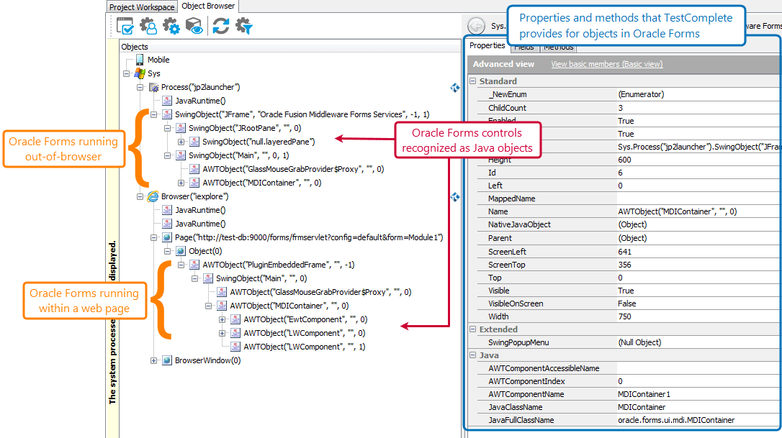
Task: Click the gear-with-funnel filter icon
Action: point(244,26)
